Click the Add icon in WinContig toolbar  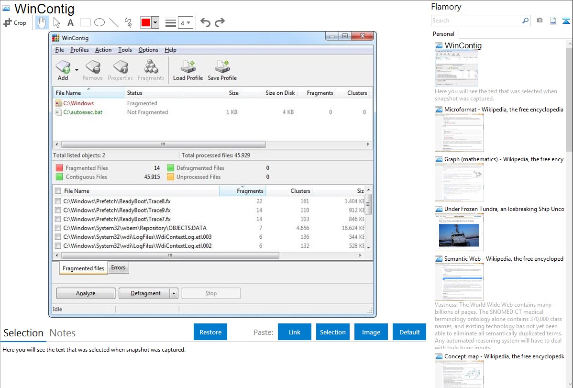pyautogui.click(x=63, y=67)
